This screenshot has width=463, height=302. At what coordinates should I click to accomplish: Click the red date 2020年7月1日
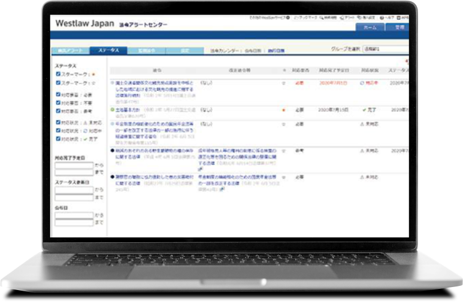[x=333, y=83]
